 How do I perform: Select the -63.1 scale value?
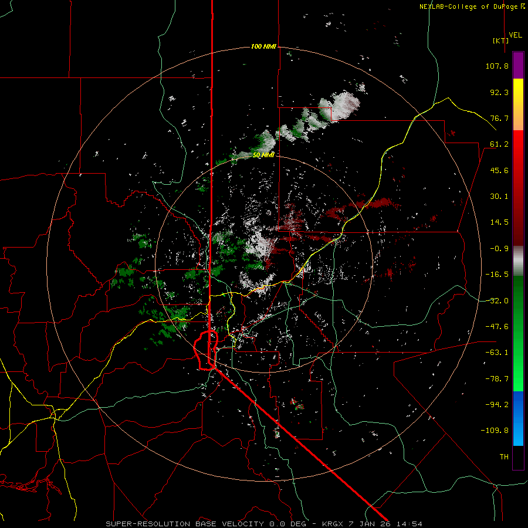point(497,353)
